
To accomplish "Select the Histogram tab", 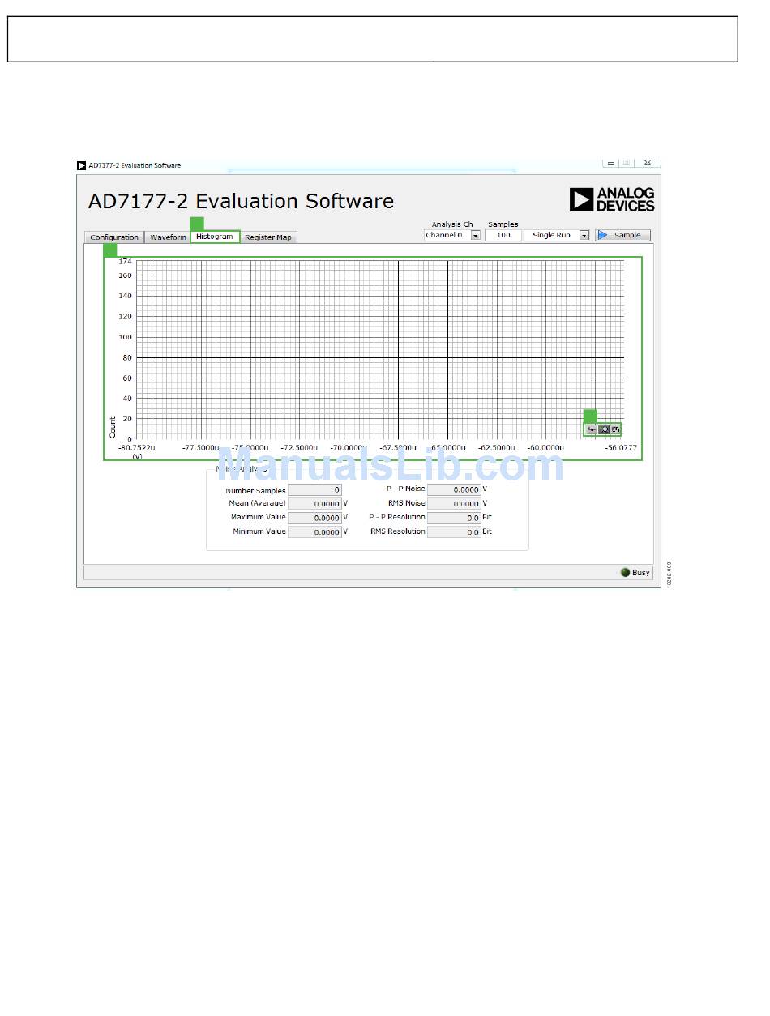I will coord(215,237).
